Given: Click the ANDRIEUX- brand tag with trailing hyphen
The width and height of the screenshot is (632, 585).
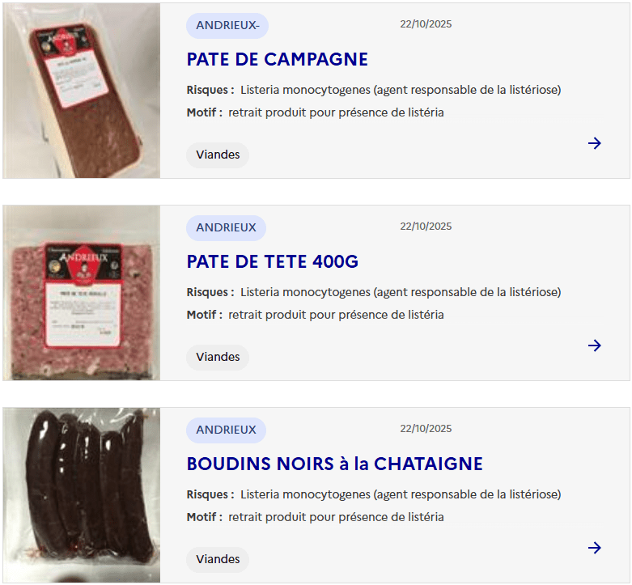Looking at the screenshot, I should (x=227, y=25).
